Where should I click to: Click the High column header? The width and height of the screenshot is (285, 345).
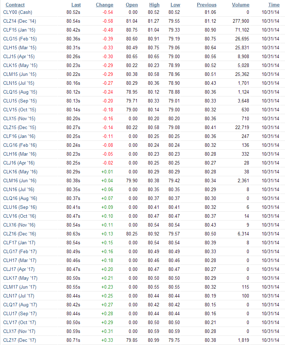tap(154, 5)
